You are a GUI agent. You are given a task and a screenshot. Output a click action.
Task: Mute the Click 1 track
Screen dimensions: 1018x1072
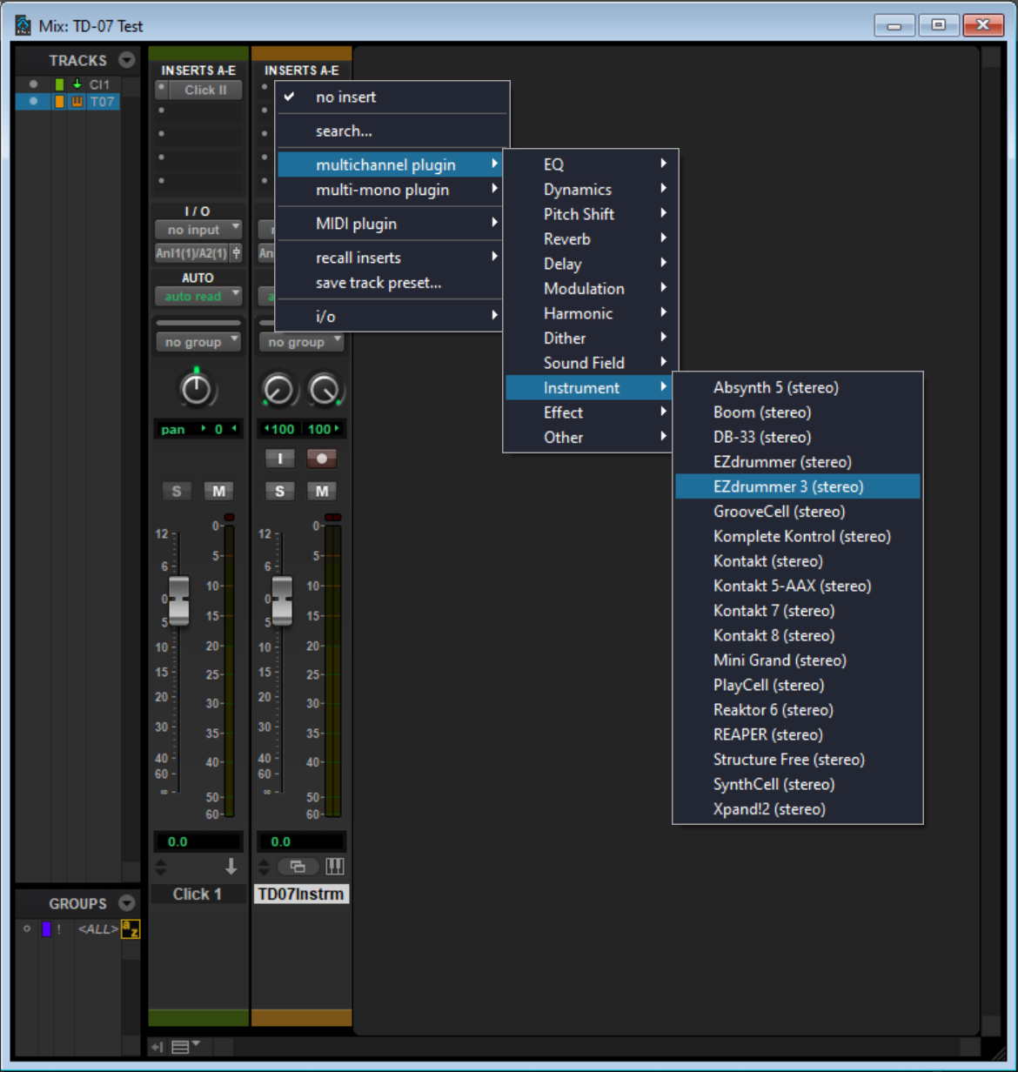point(218,492)
